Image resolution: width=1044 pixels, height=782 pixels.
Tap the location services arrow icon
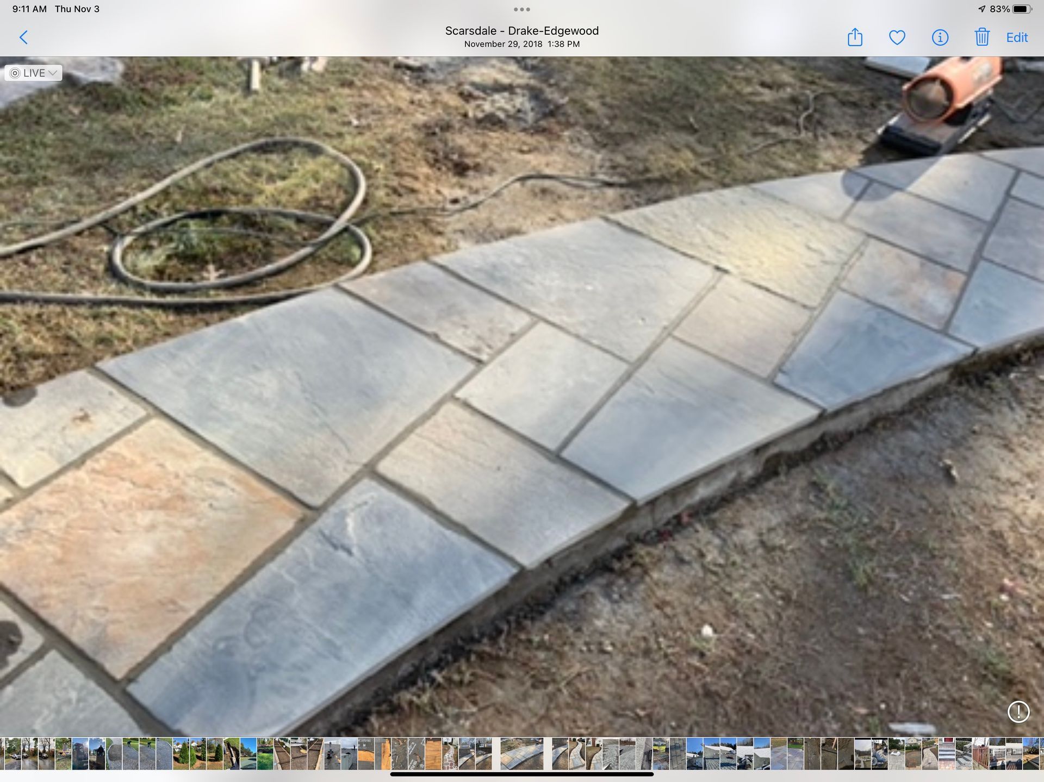click(981, 9)
